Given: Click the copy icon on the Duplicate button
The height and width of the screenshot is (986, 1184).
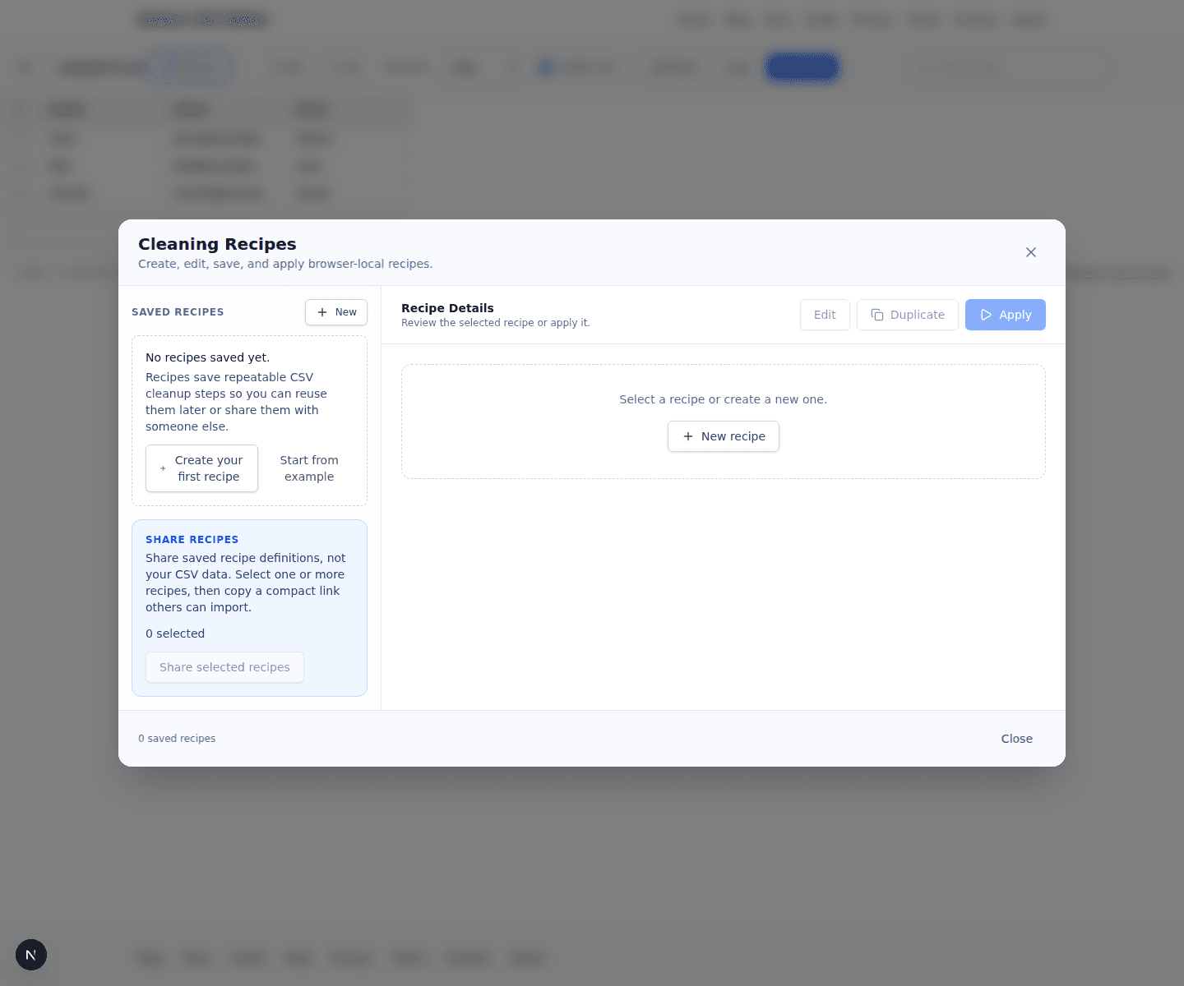Looking at the screenshot, I should click(x=879, y=315).
